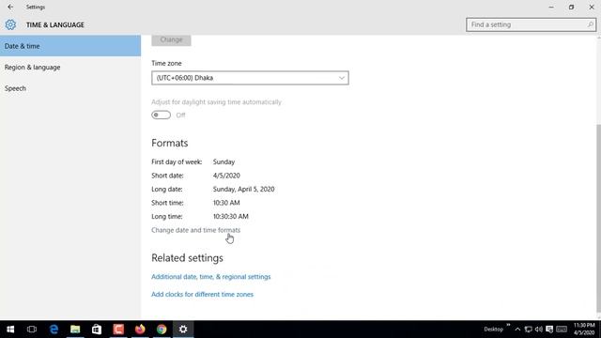
Task: Show hidden system tray icons
Action: (517, 330)
